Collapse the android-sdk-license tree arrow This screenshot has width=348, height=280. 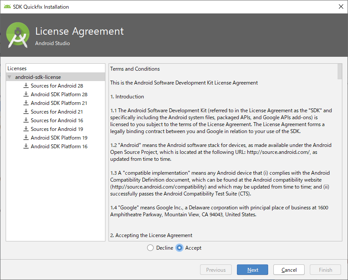pos(9,77)
